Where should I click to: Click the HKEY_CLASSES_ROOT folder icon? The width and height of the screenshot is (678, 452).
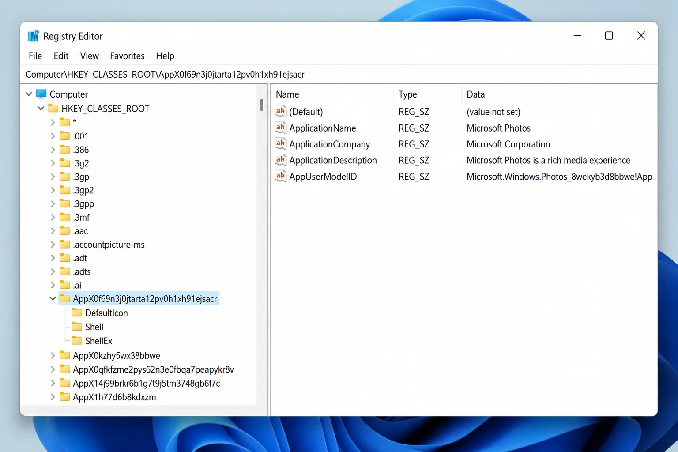pyautogui.click(x=53, y=108)
